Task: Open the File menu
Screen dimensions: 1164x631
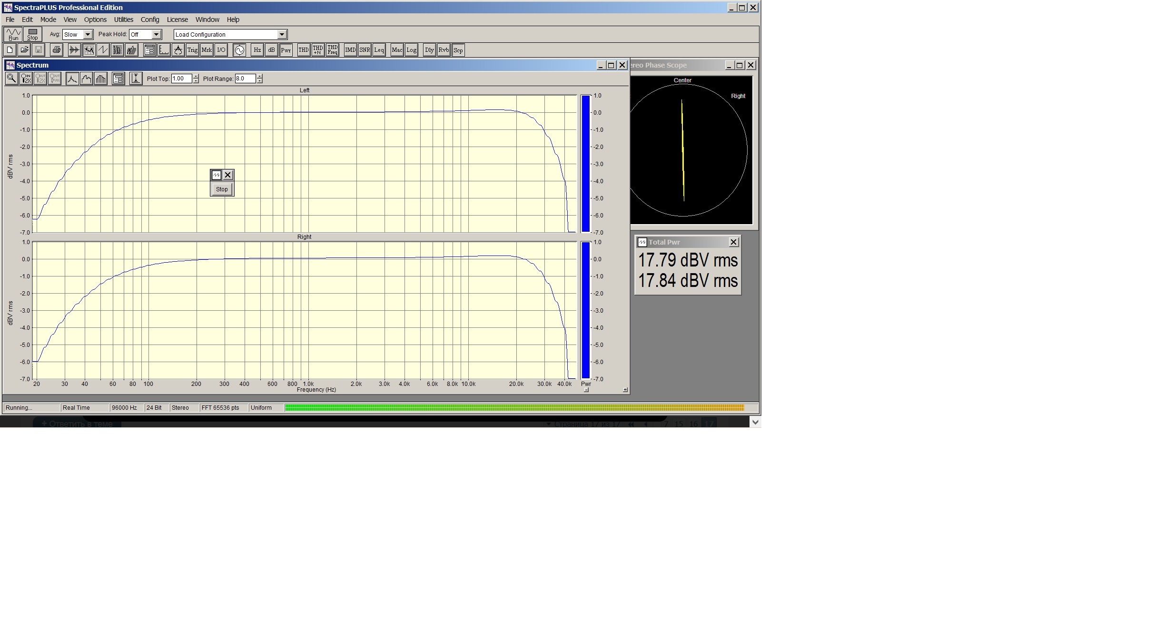Action: (10, 20)
